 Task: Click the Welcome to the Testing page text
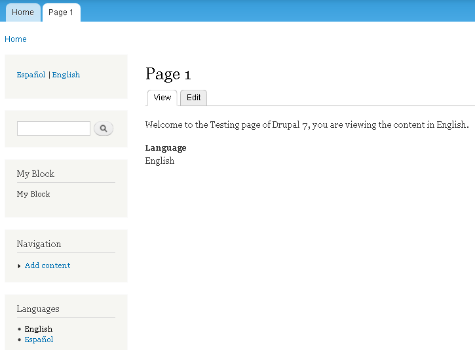pos(307,125)
